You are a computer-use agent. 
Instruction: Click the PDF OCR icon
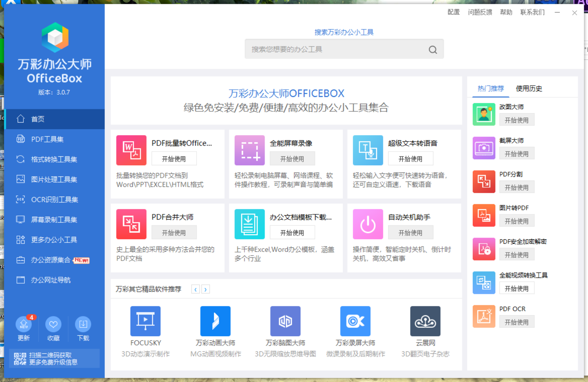(484, 316)
